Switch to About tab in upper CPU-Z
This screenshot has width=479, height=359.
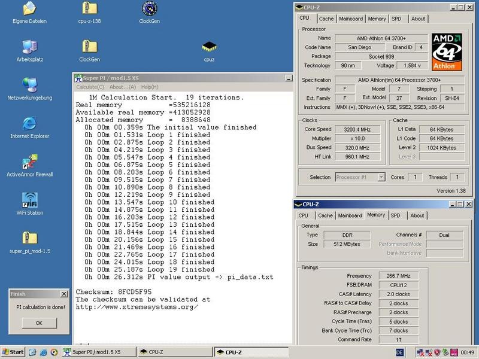point(418,19)
